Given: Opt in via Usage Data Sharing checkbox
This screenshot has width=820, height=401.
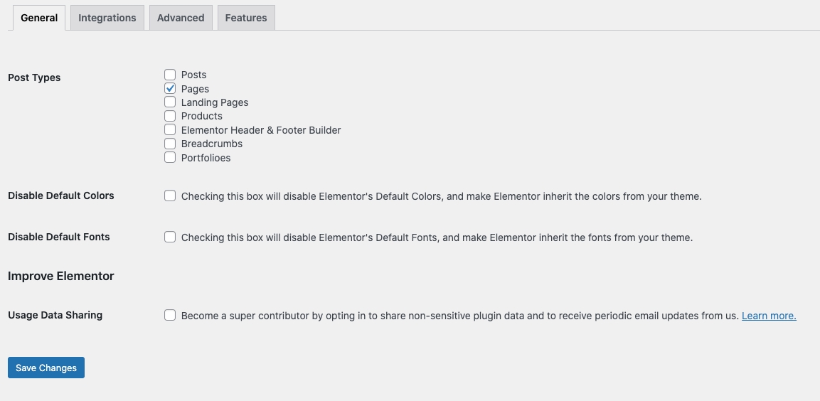Looking at the screenshot, I should [170, 315].
